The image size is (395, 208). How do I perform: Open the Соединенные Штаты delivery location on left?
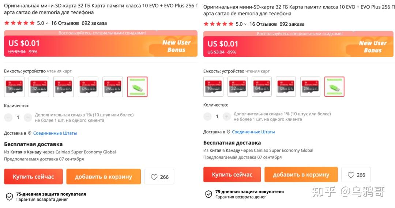(55, 133)
